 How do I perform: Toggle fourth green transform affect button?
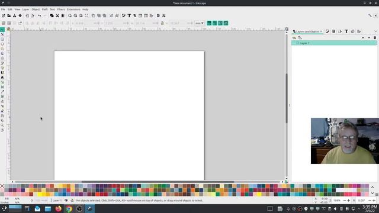pyautogui.click(x=226, y=23)
